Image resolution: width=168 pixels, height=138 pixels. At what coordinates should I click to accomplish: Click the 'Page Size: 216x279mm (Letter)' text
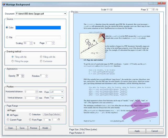[83, 130]
